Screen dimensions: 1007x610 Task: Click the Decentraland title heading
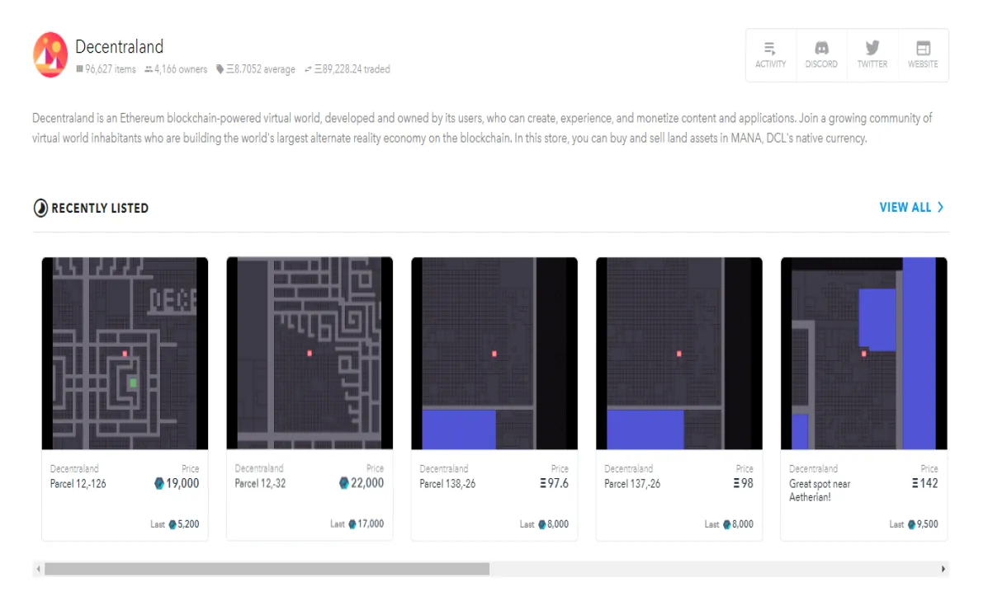[x=120, y=47]
